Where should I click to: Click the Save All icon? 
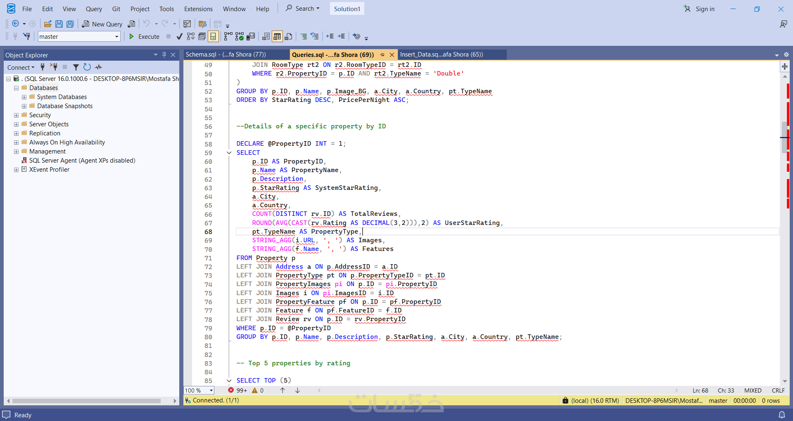(x=70, y=24)
